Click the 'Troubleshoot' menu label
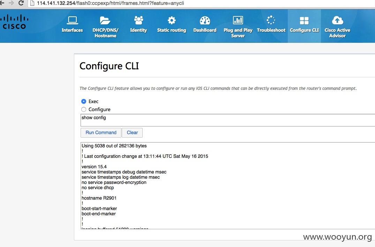This screenshot has height=247, width=375. (271, 30)
